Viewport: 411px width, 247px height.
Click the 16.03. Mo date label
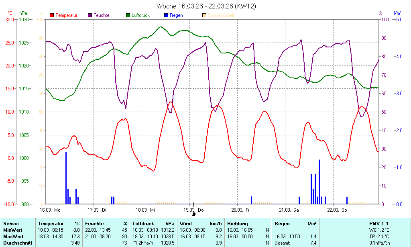(50, 210)
